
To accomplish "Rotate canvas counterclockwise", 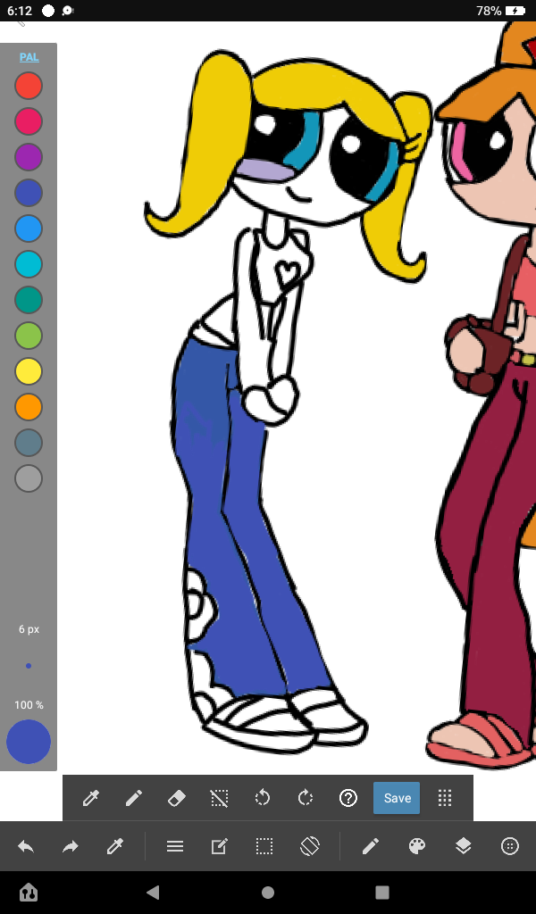I will pos(263,798).
